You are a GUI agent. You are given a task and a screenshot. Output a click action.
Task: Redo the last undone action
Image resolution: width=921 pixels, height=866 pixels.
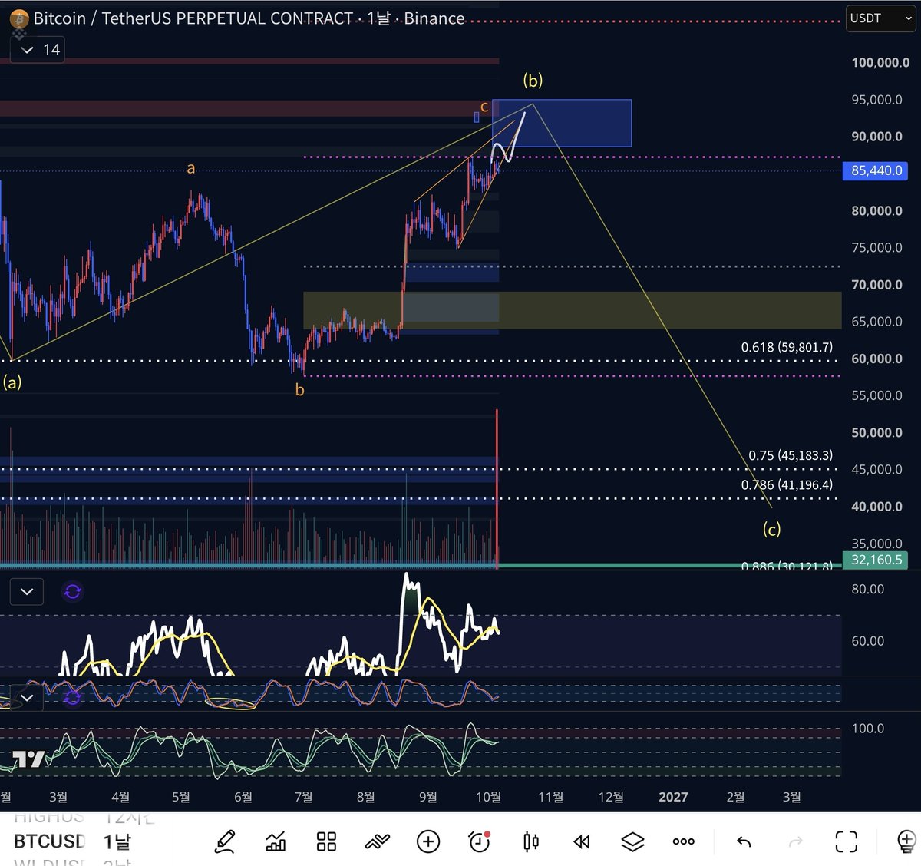[796, 842]
